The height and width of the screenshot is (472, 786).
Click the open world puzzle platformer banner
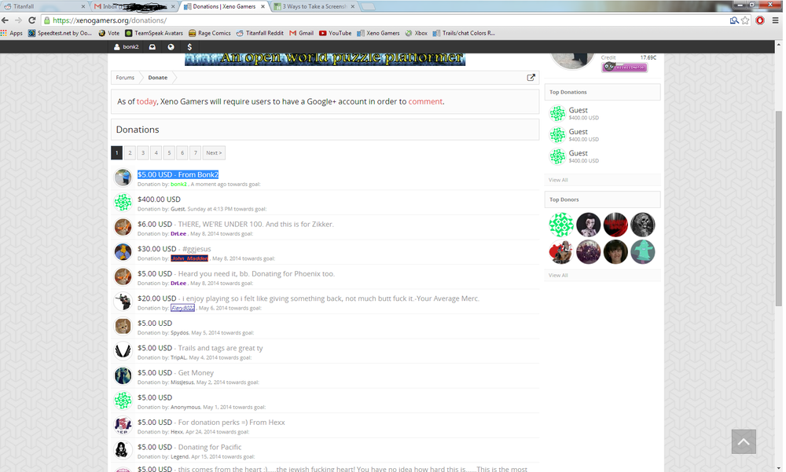coord(325,59)
